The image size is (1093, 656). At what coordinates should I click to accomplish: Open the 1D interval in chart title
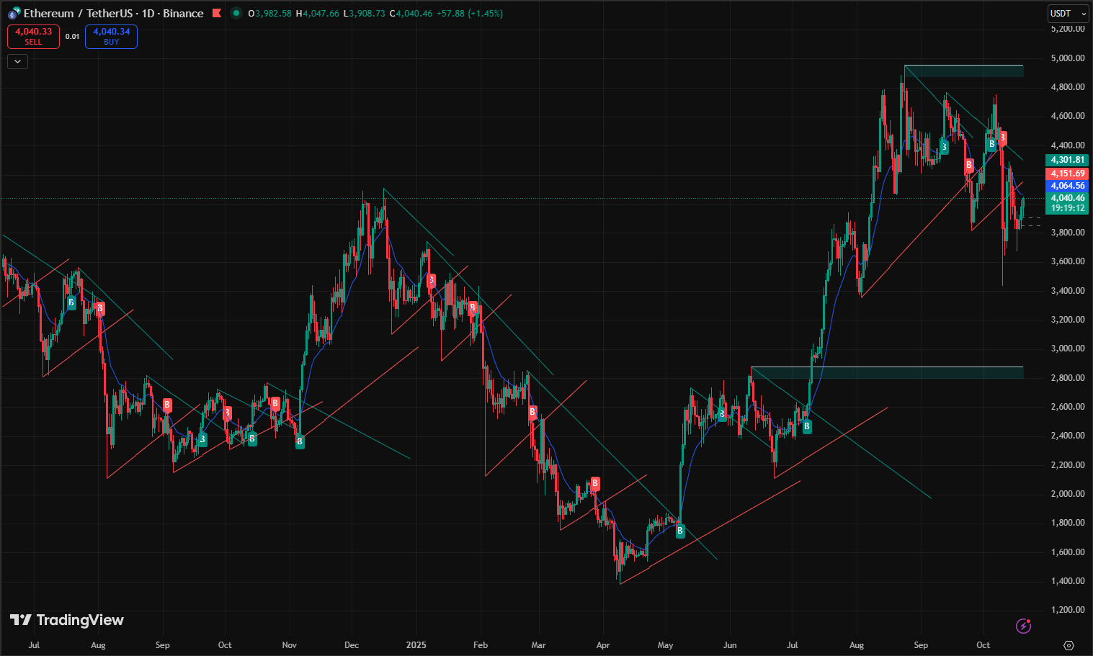148,14
